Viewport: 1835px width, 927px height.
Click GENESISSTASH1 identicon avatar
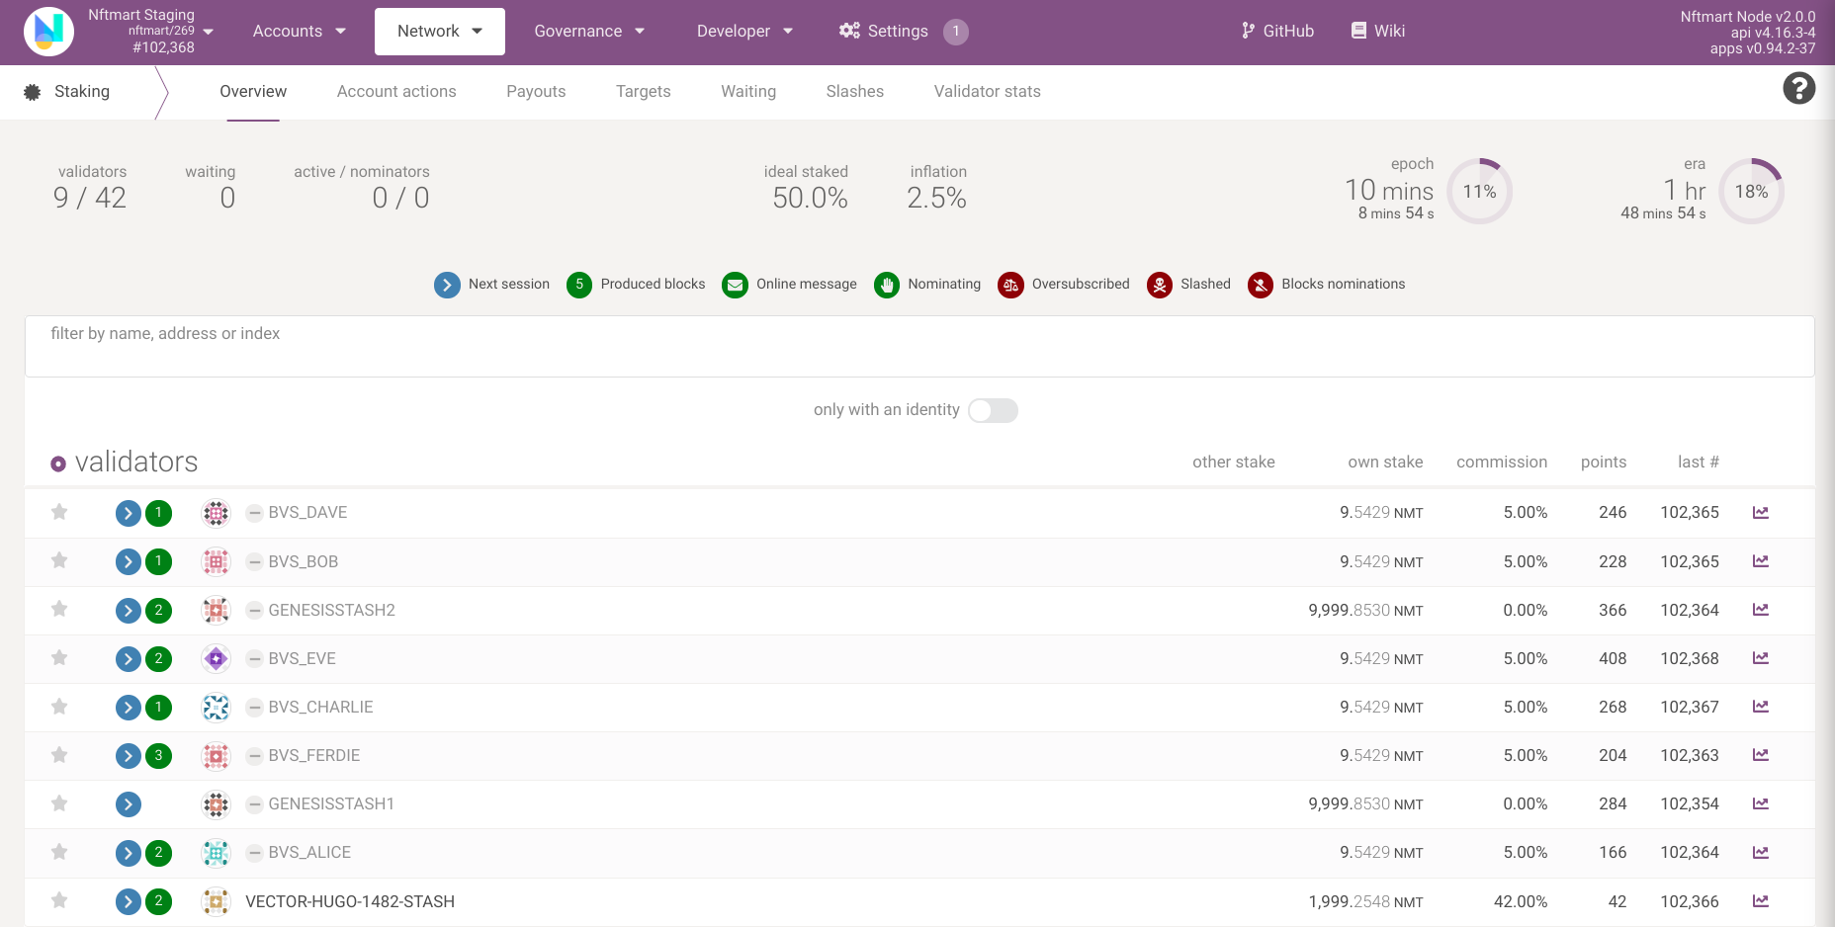[216, 804]
